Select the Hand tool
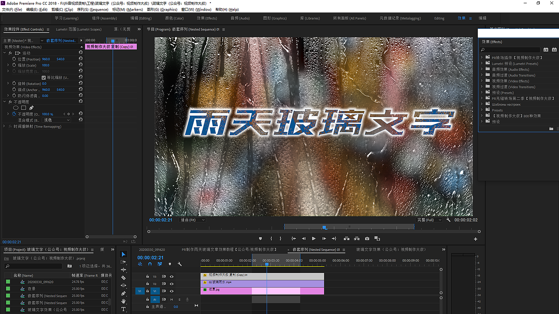 (x=123, y=301)
